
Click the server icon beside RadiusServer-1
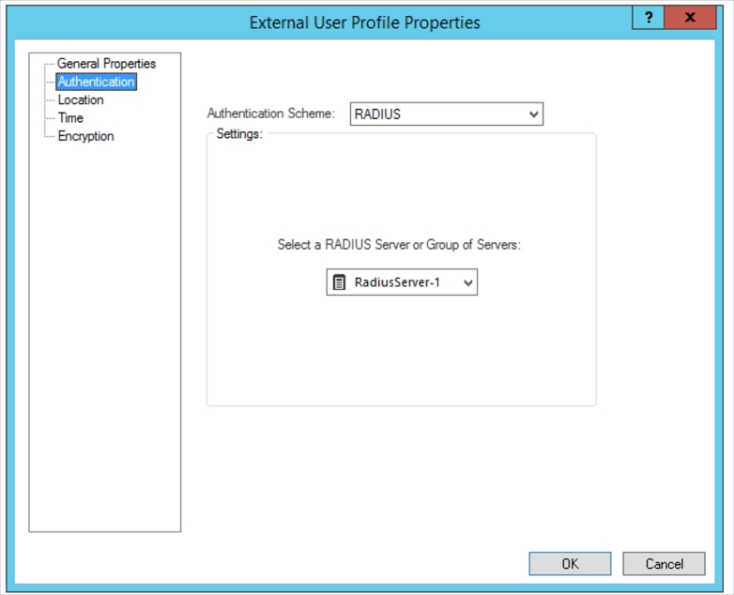[x=340, y=282]
